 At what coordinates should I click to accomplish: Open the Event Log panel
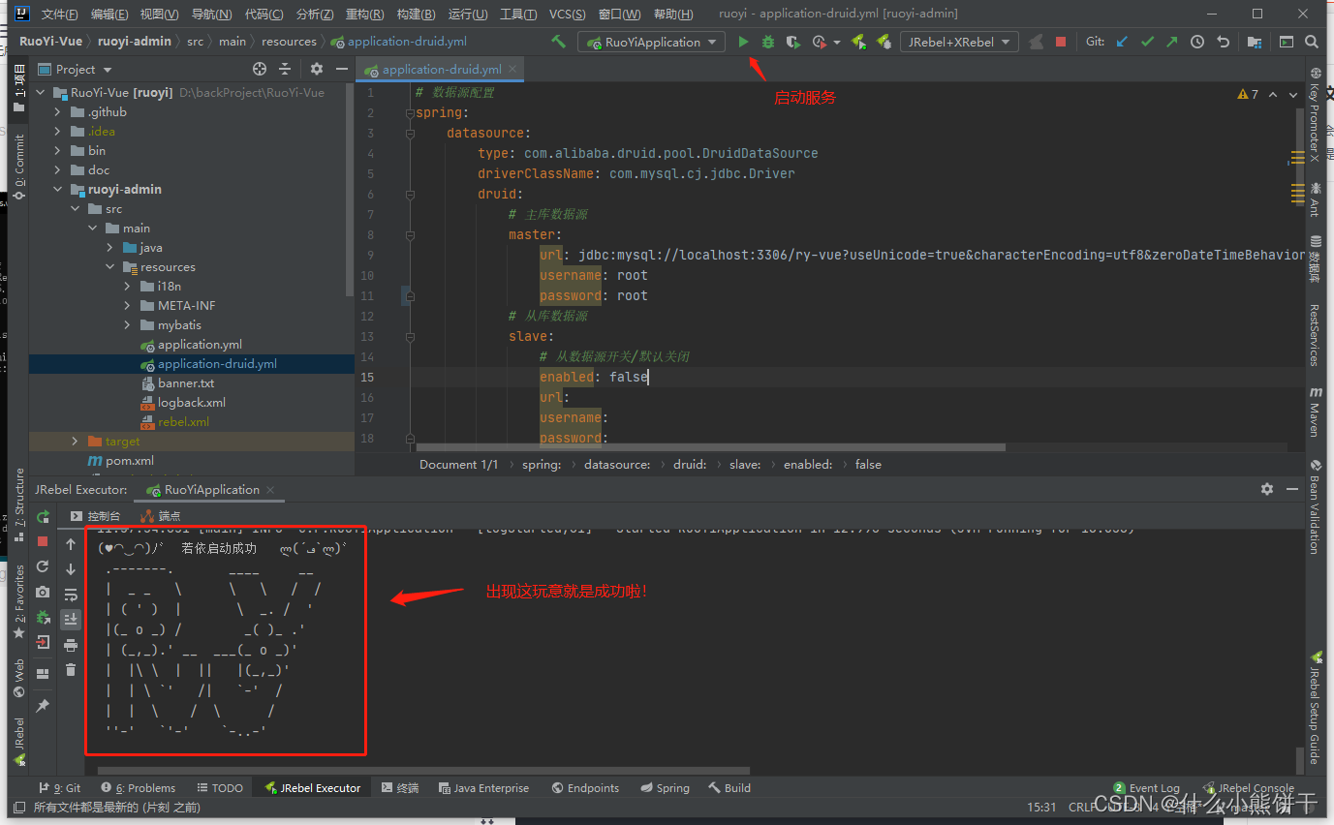tap(1147, 788)
